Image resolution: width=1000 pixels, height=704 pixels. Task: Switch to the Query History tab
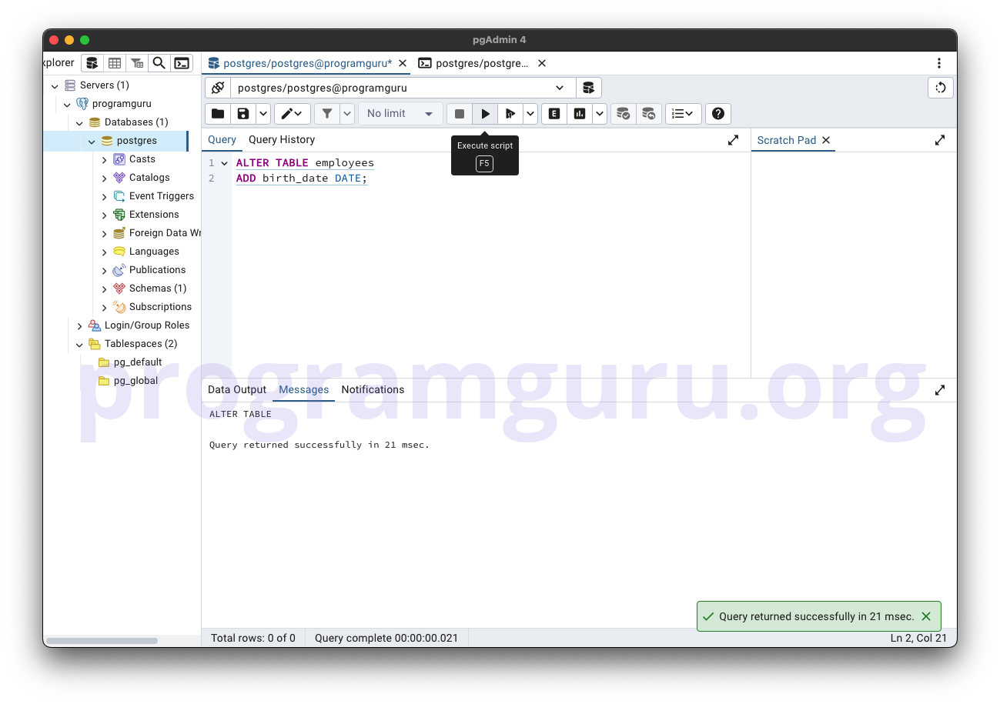[282, 140]
